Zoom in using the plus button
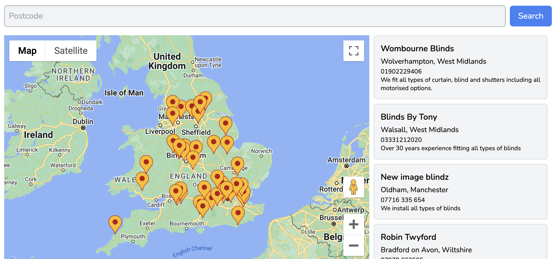 (x=353, y=224)
